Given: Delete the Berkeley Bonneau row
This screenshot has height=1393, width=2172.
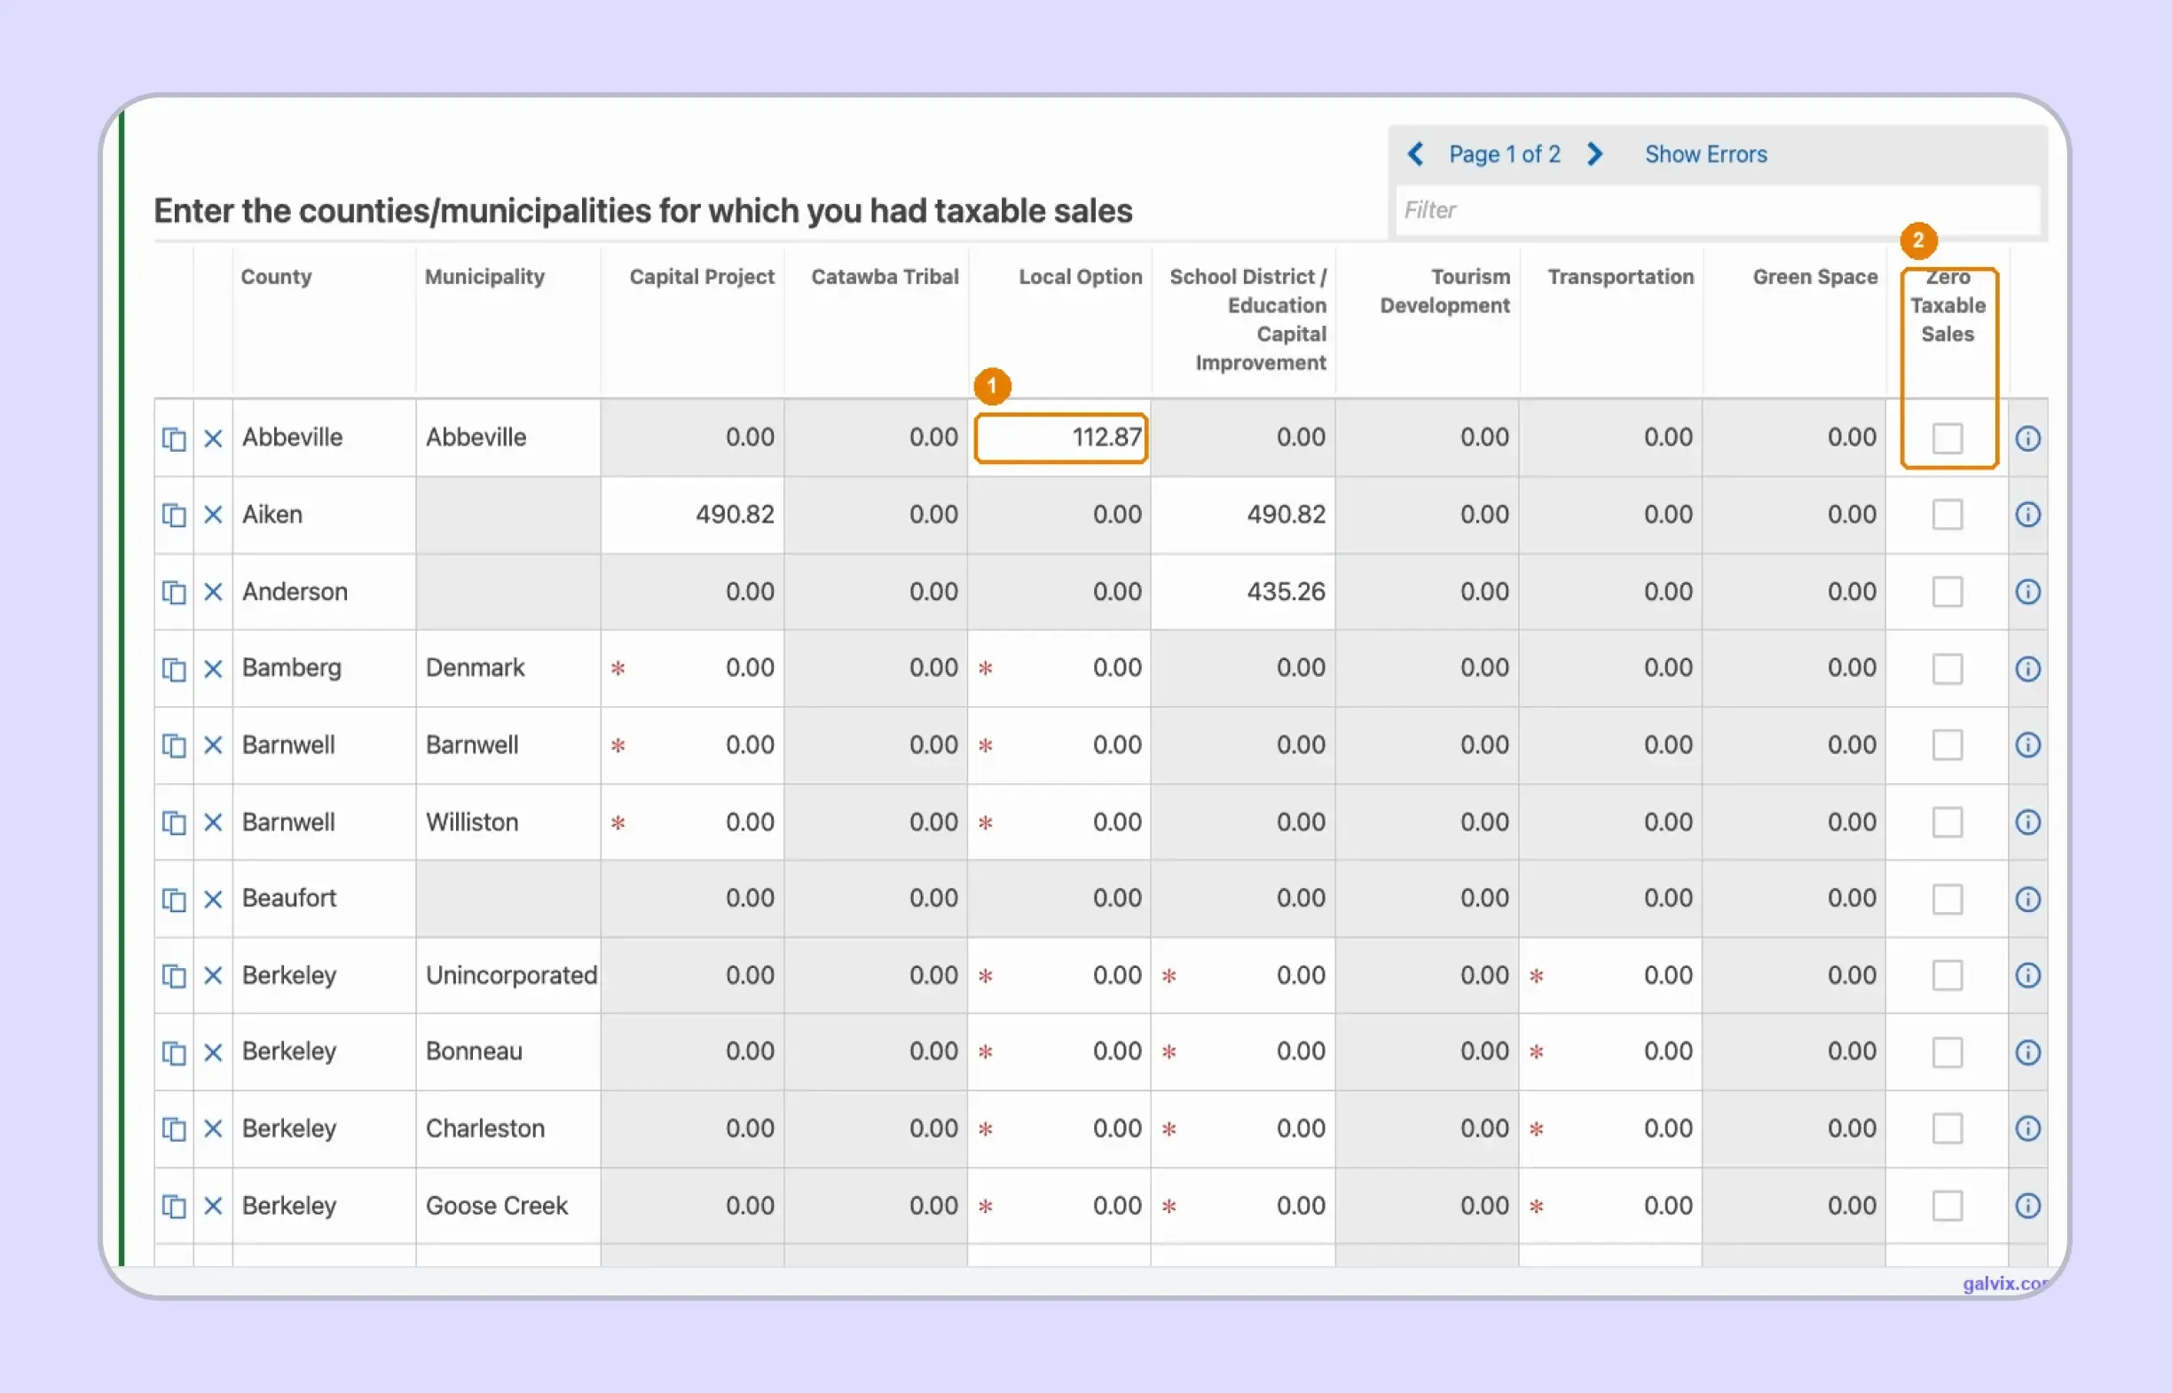Looking at the screenshot, I should point(214,1052).
